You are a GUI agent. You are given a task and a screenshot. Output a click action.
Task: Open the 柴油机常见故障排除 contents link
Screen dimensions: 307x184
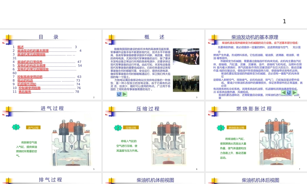pyautogui.click(x=31, y=54)
